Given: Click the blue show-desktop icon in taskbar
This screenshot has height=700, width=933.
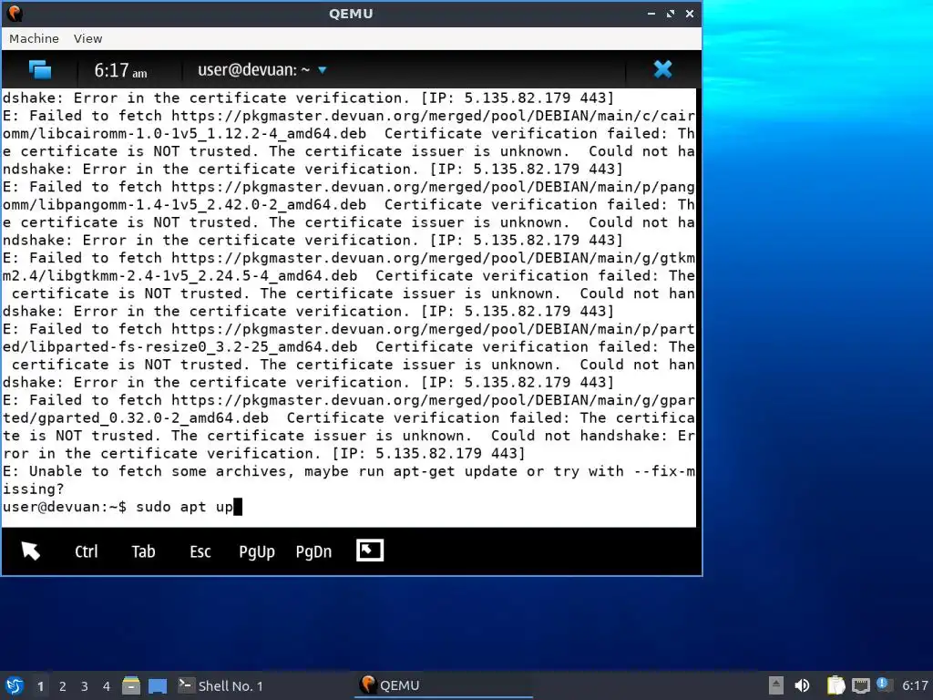Looking at the screenshot, I should pos(158,685).
